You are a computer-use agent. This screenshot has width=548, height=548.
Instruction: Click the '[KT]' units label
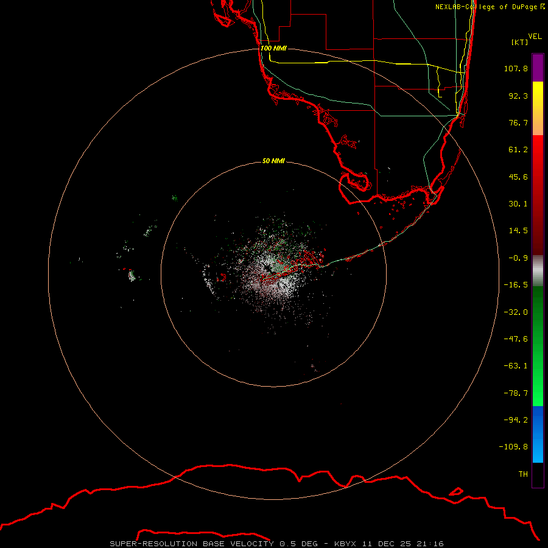click(520, 42)
